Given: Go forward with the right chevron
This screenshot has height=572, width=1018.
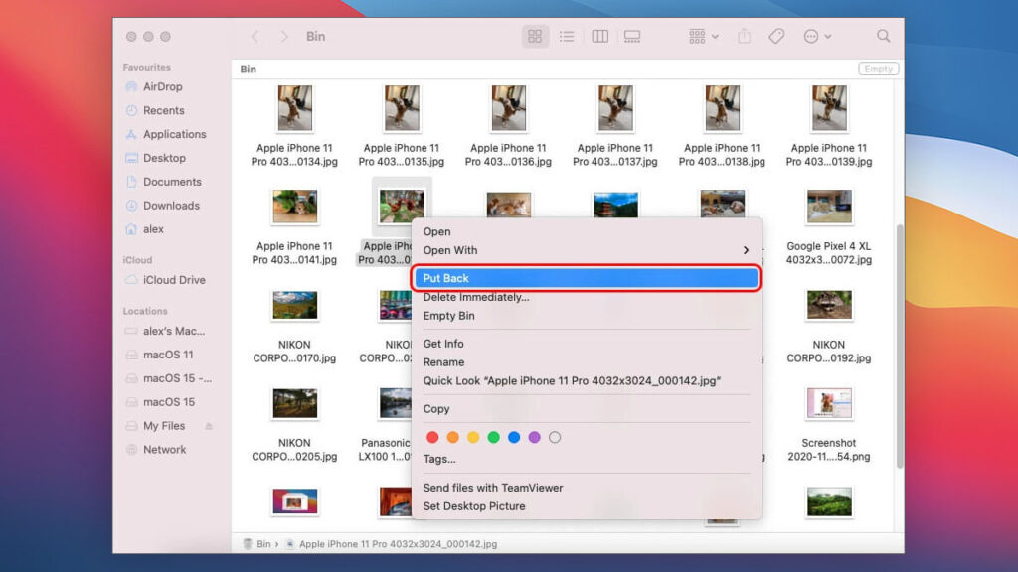Looking at the screenshot, I should [x=284, y=37].
